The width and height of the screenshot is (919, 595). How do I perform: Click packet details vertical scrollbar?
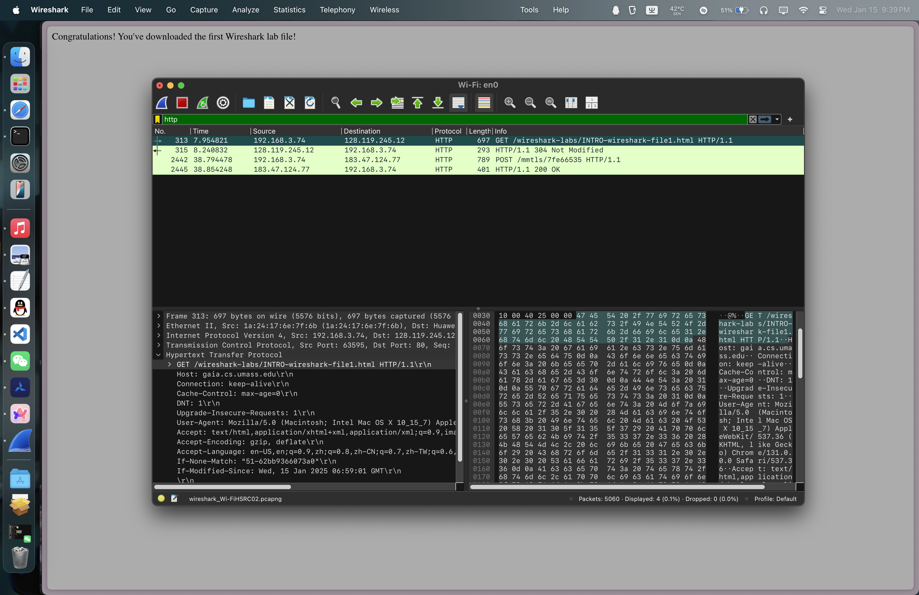(x=460, y=387)
